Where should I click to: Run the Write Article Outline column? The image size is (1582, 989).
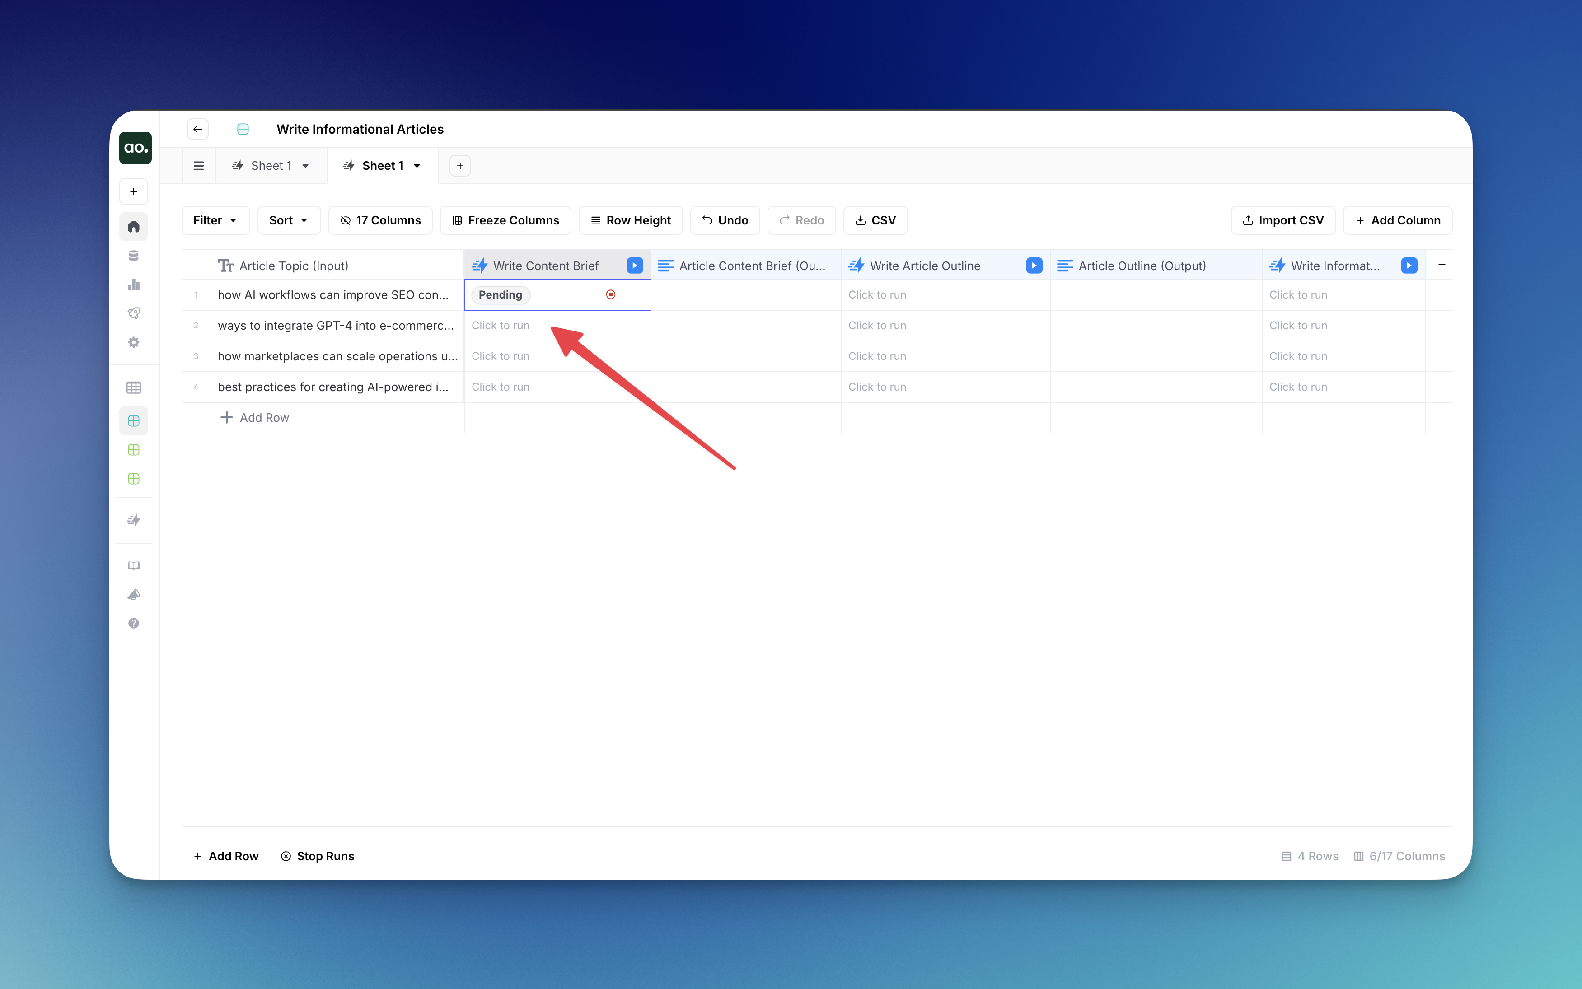pos(1034,266)
